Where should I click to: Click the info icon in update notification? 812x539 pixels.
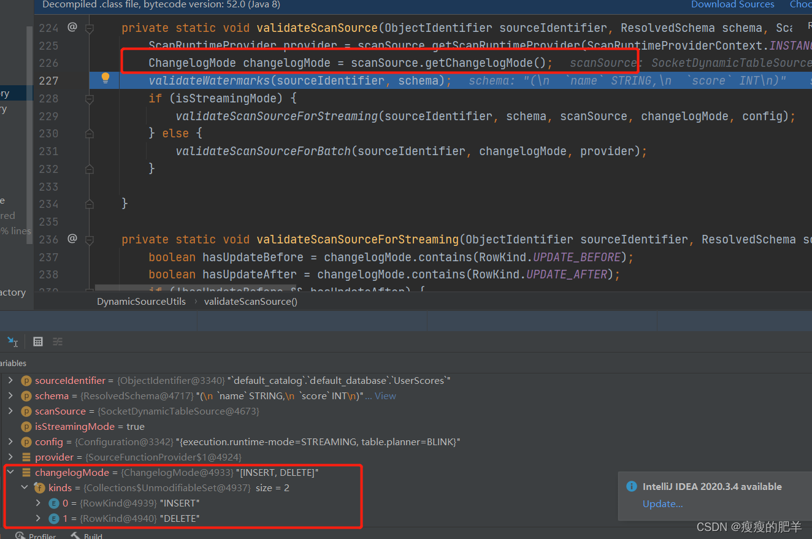[x=631, y=486]
